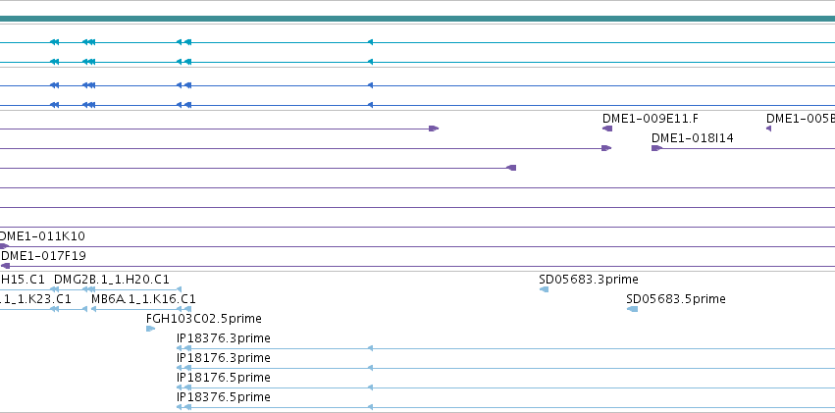Select the isolated exon arrow on IP18376.5prime alignment
The height and width of the screenshot is (413, 835).
pos(370,407)
